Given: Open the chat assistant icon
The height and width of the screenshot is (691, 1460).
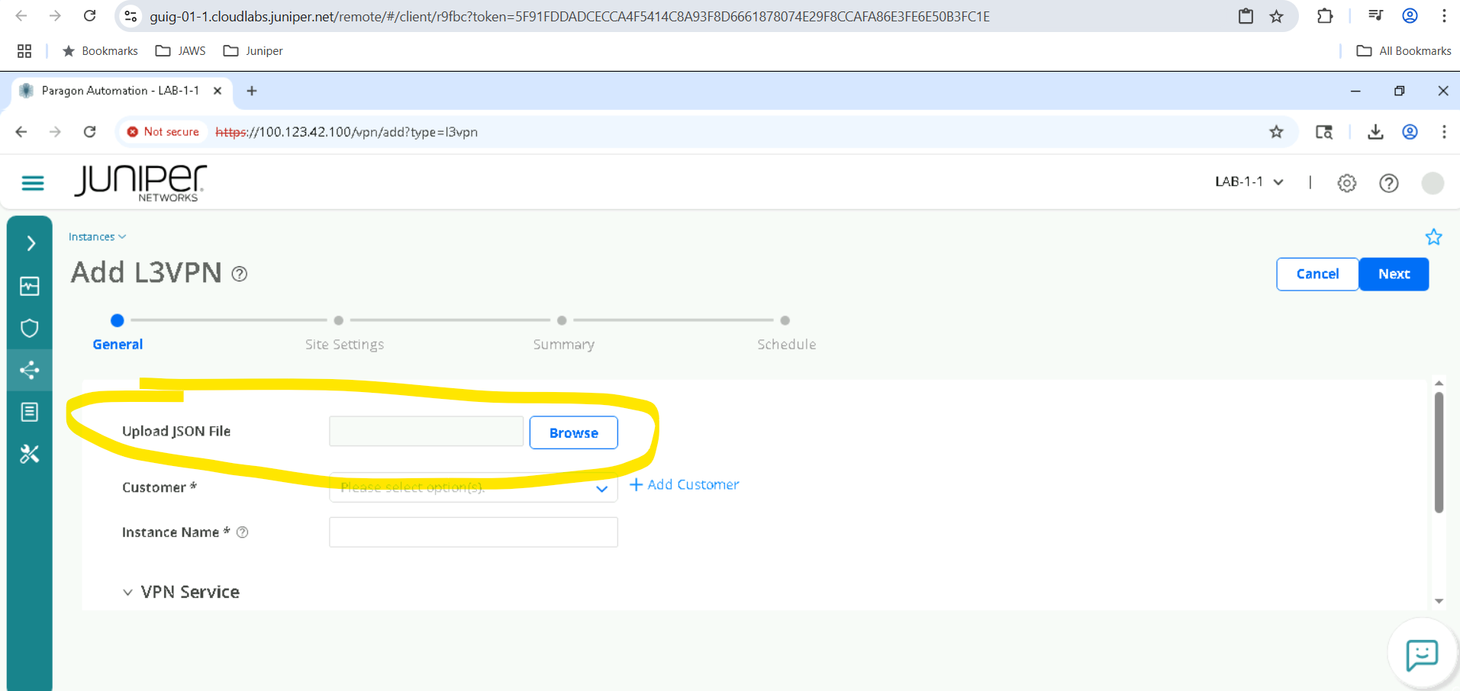Looking at the screenshot, I should pos(1421,654).
